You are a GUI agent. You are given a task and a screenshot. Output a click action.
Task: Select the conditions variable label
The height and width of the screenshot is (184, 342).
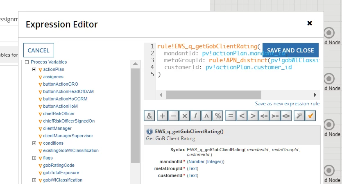tap(53, 143)
